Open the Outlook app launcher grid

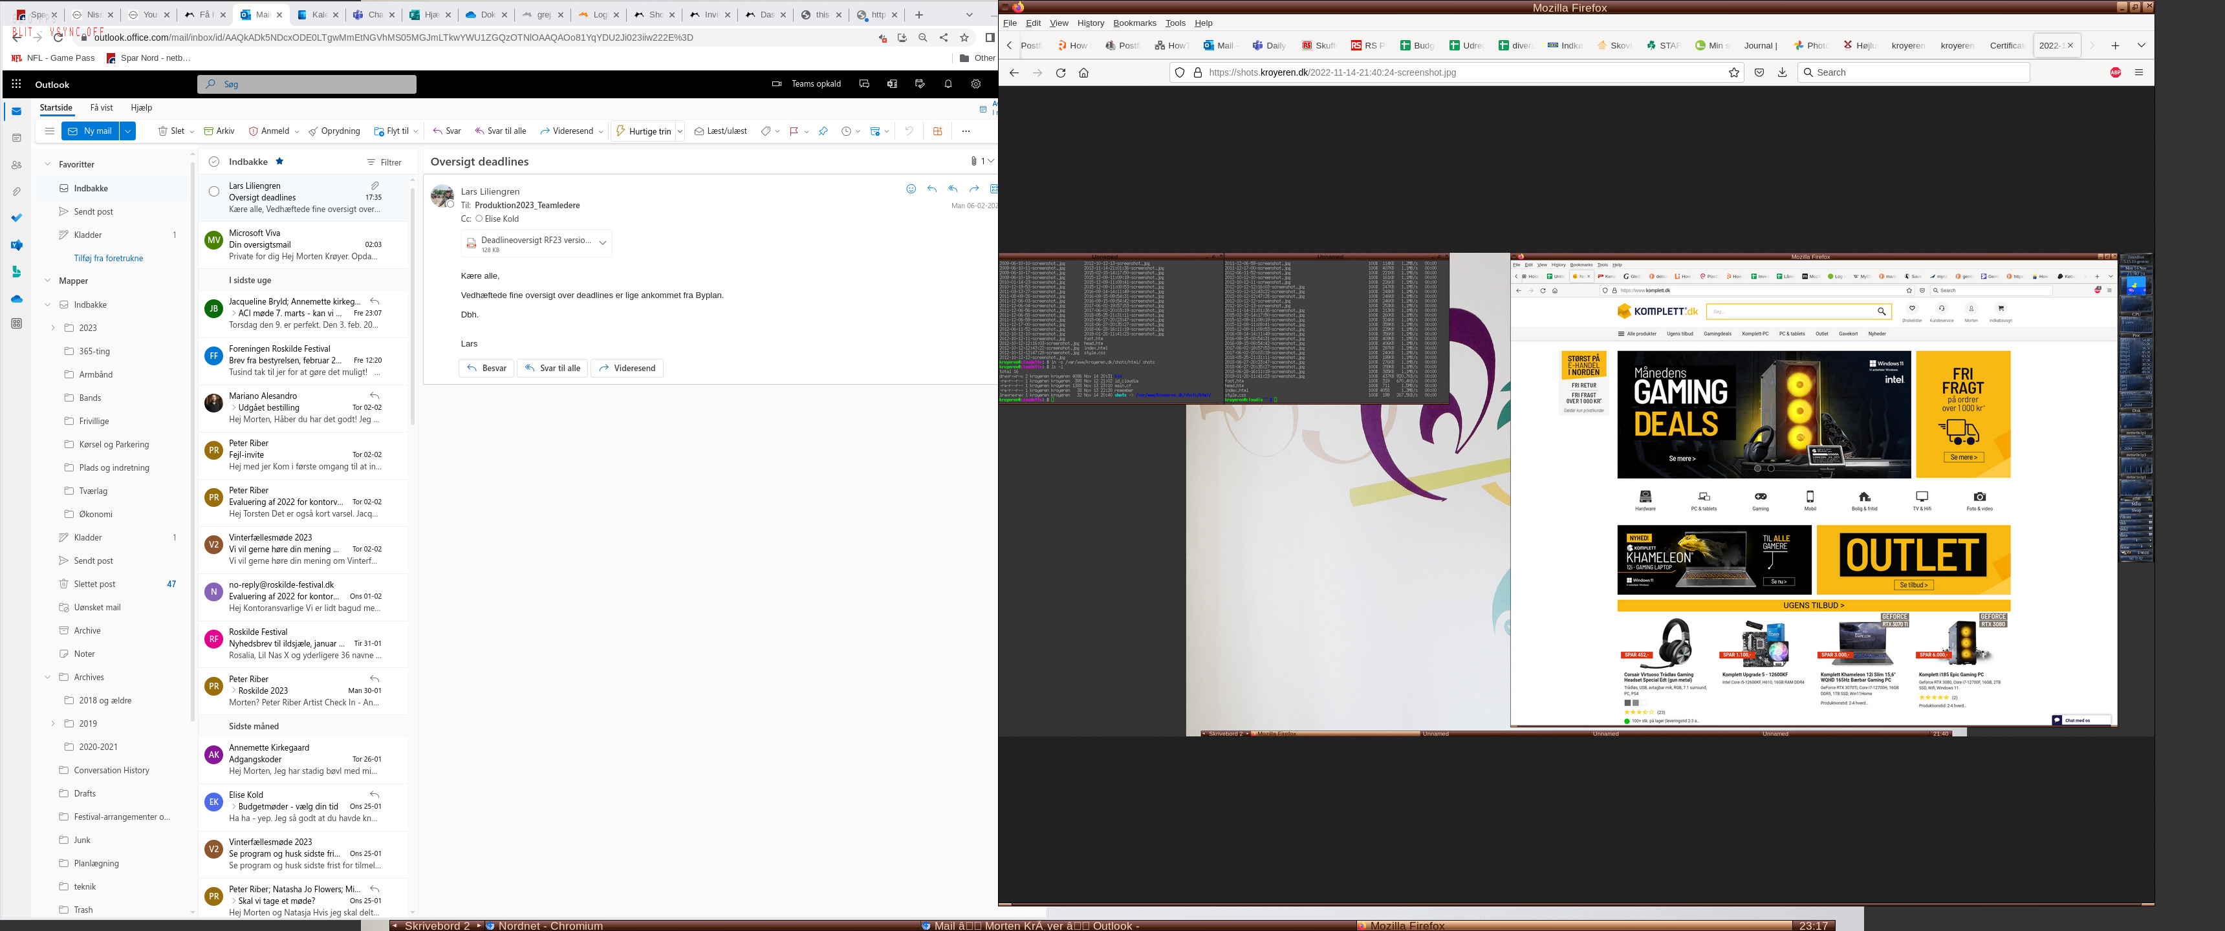(16, 84)
